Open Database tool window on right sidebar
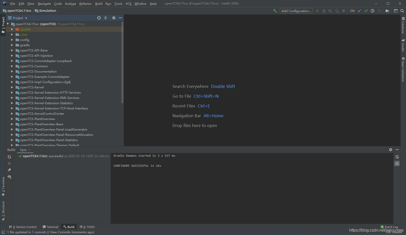 tap(403, 25)
